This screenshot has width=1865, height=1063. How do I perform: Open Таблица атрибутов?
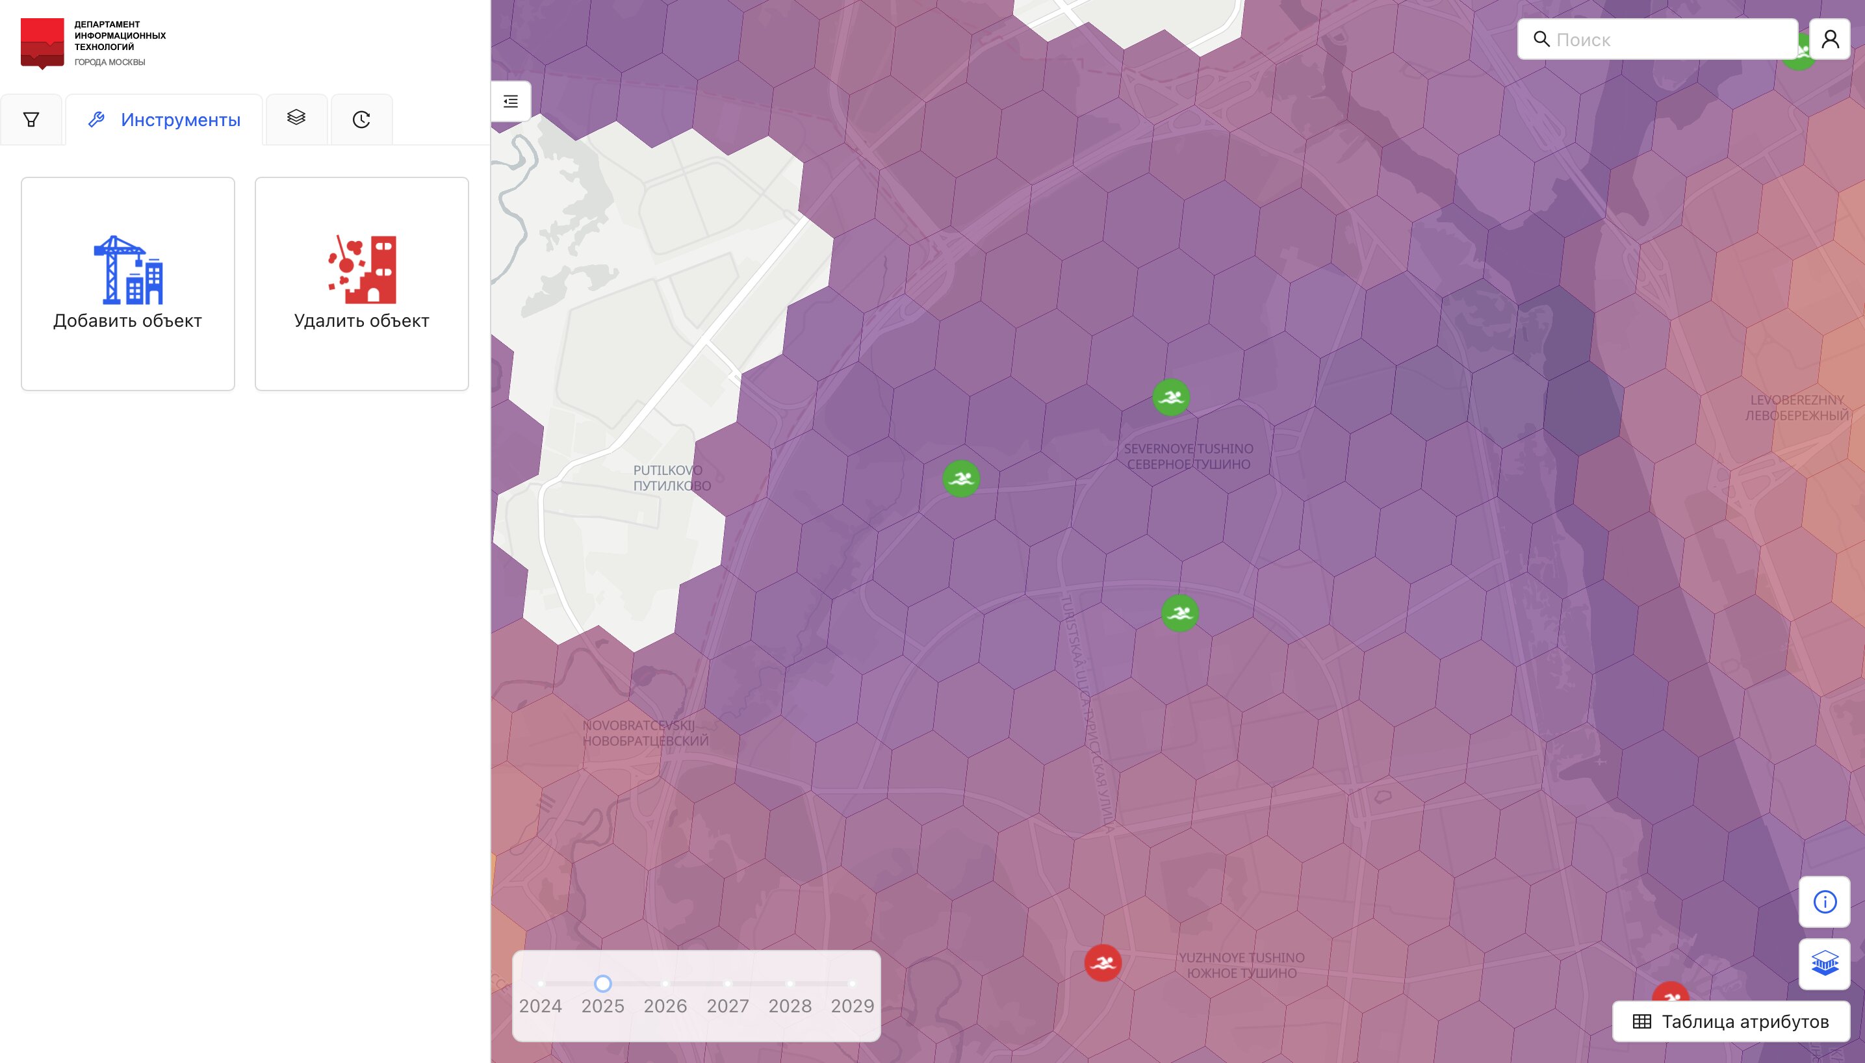pyautogui.click(x=1730, y=1021)
